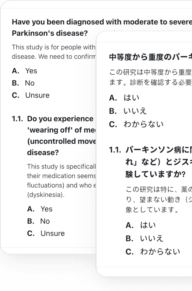The height and width of the screenshot is (291, 192).
Task: Pick 'わからない' for the first Japanese question
Action: pyautogui.click(x=143, y=124)
